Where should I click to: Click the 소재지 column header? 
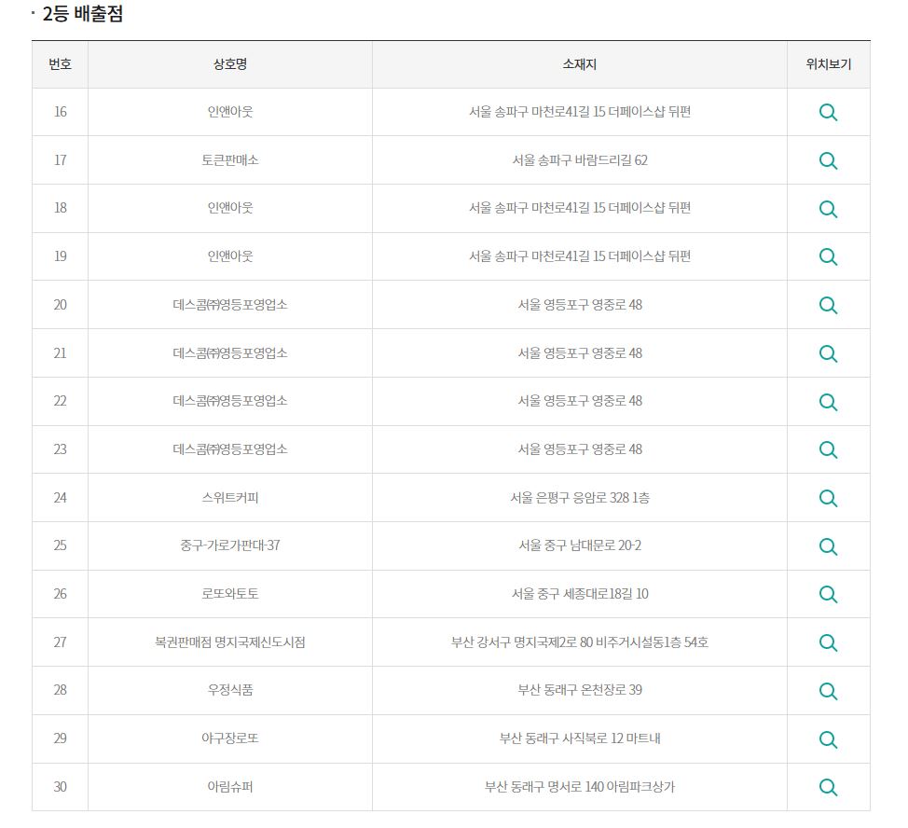(x=580, y=64)
